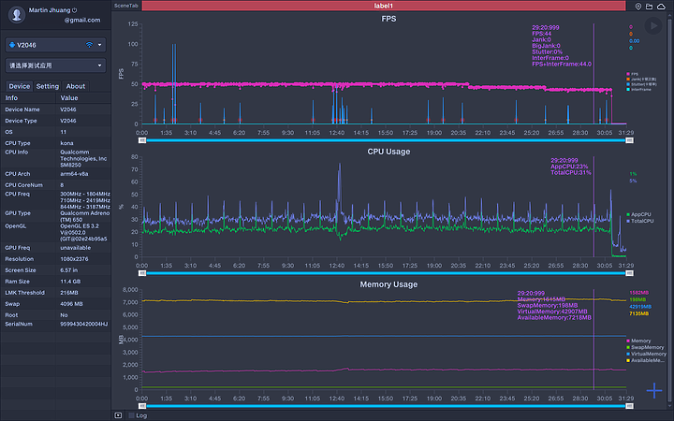Toggle the TotalCPU legend entry
The image size is (674, 421).
click(x=640, y=221)
